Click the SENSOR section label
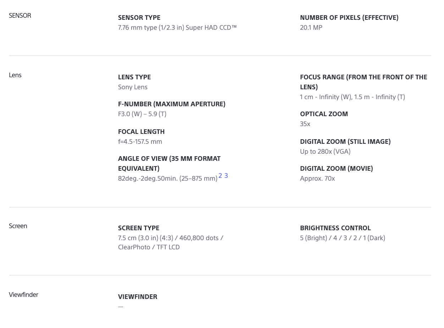This screenshot has width=444, height=328. (x=20, y=16)
